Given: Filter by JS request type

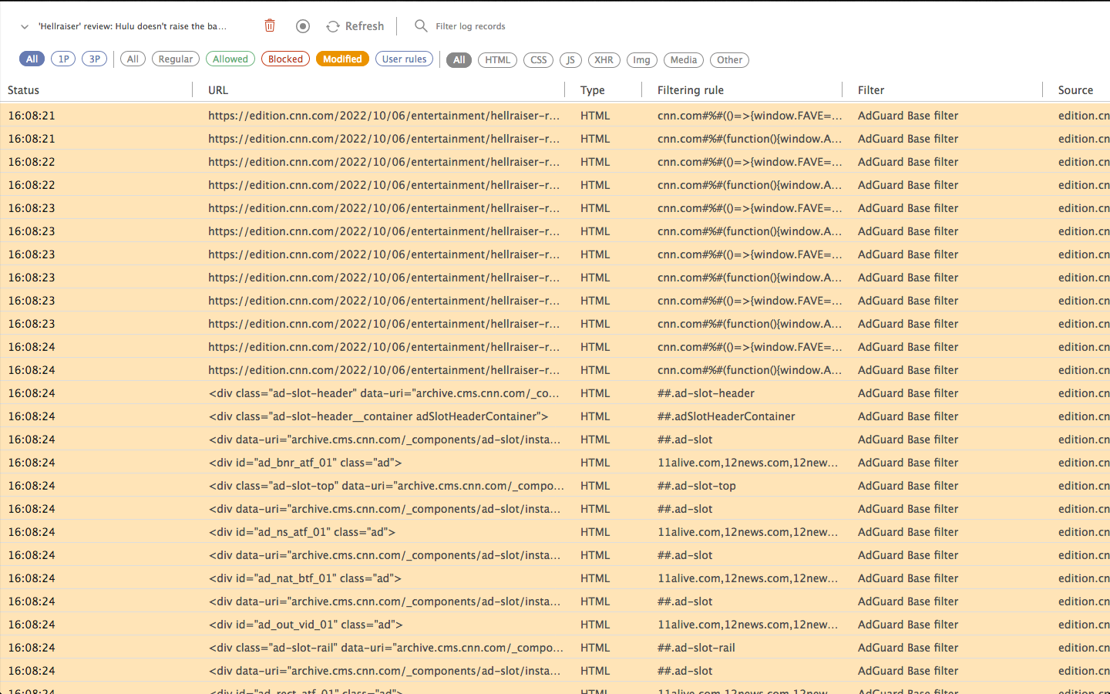Looking at the screenshot, I should [570, 59].
